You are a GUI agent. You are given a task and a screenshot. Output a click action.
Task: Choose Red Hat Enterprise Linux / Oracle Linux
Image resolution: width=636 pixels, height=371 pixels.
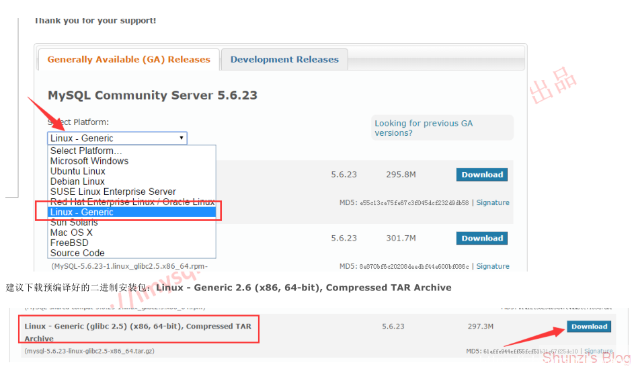click(132, 202)
